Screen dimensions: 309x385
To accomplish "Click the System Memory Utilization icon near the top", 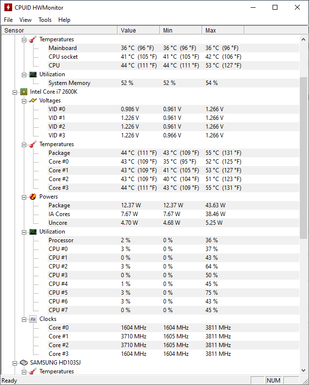I will tap(33, 74).
